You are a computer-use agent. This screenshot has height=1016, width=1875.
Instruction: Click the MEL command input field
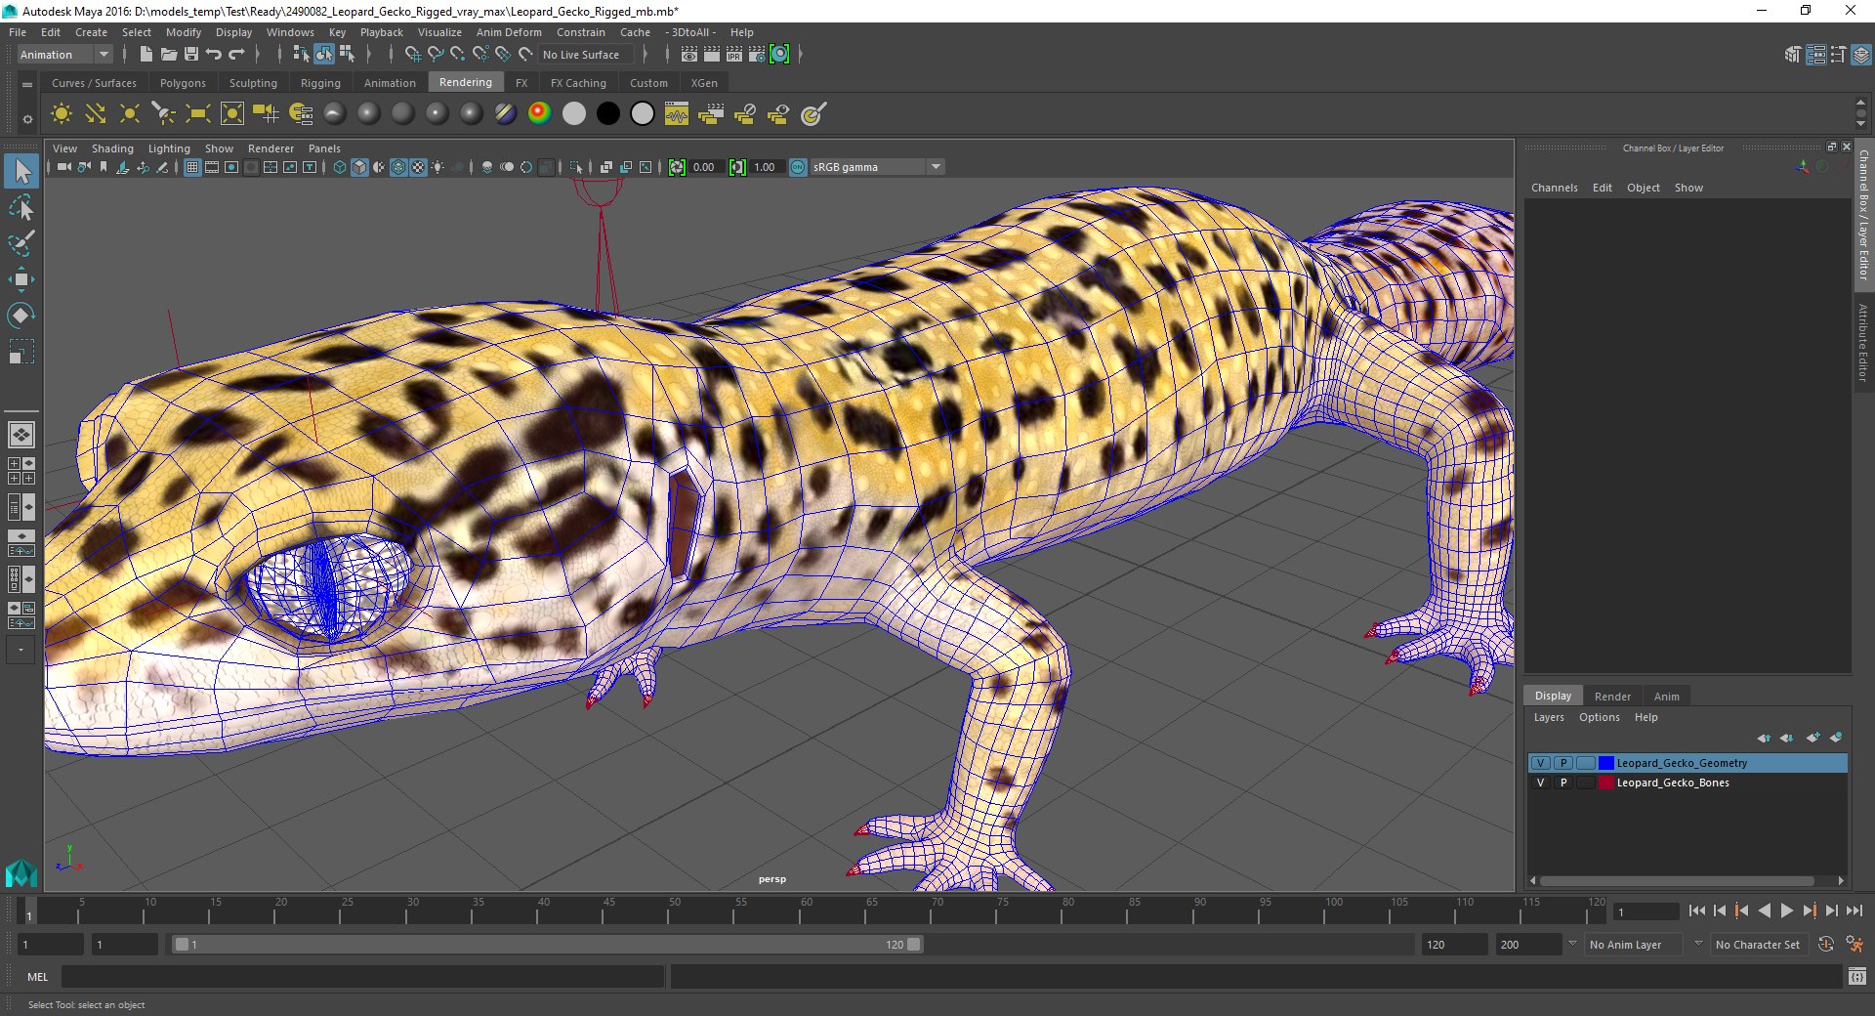click(362, 976)
